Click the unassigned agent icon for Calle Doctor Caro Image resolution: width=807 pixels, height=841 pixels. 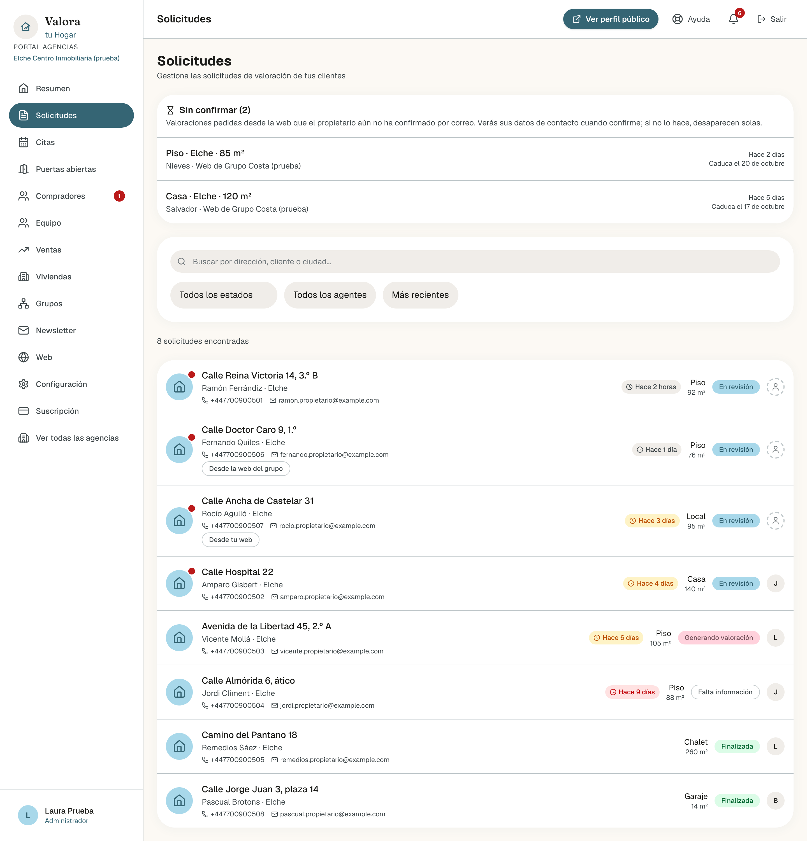(x=775, y=450)
